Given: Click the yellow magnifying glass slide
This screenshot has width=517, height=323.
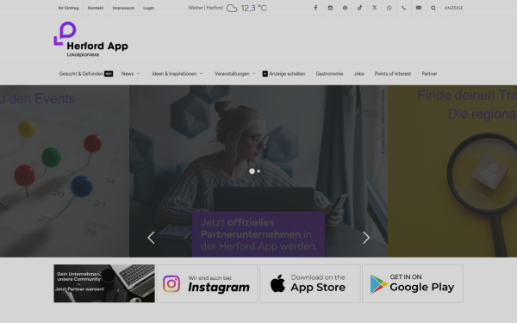Looking at the screenshot, I should coord(452,171).
